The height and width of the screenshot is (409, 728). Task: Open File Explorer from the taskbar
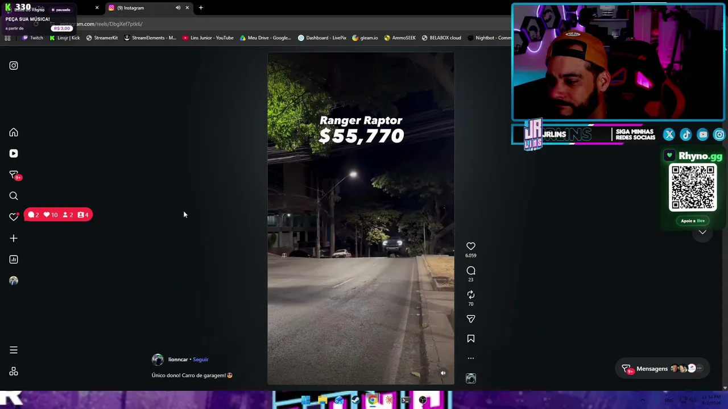(x=322, y=400)
